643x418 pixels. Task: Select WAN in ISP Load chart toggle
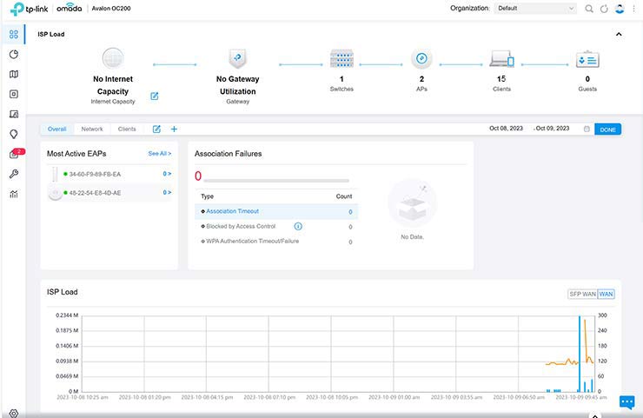pyautogui.click(x=606, y=294)
